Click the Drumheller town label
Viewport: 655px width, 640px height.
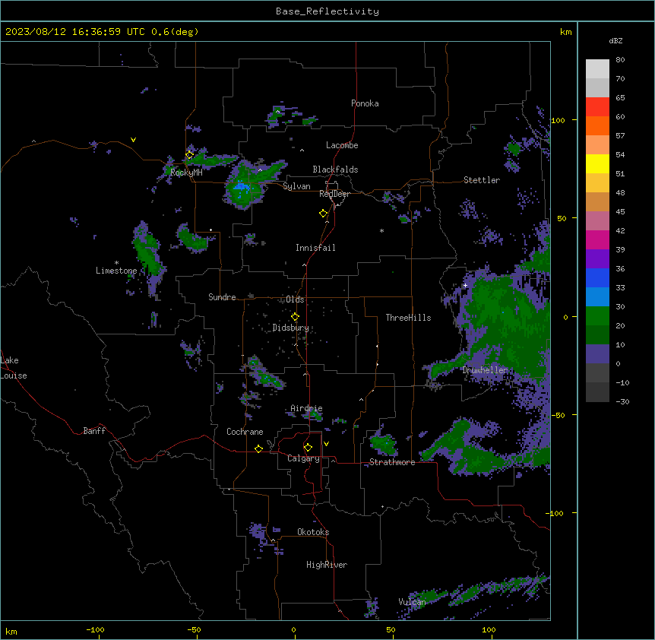tap(485, 370)
